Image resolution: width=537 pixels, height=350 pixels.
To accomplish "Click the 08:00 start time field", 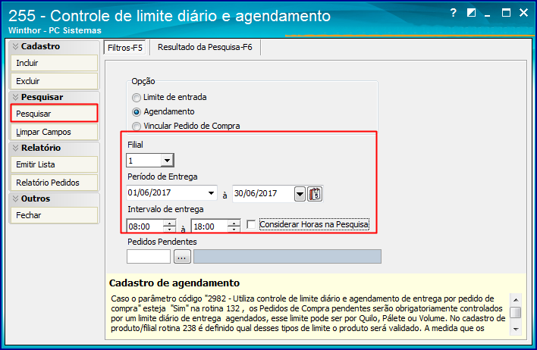I will tap(145, 227).
